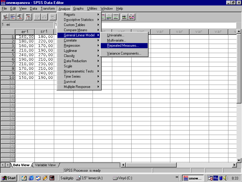Expand the Descriptive Statistics submenu
This screenshot has height=182, width=242.
coord(79,20)
